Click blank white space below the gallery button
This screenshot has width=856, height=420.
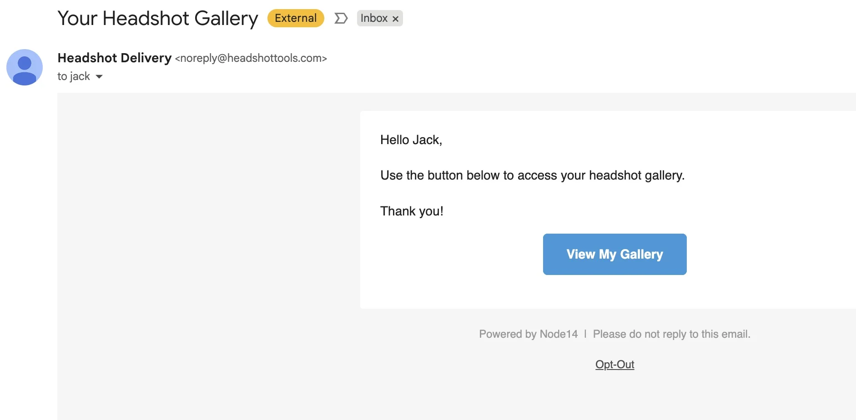point(614,293)
